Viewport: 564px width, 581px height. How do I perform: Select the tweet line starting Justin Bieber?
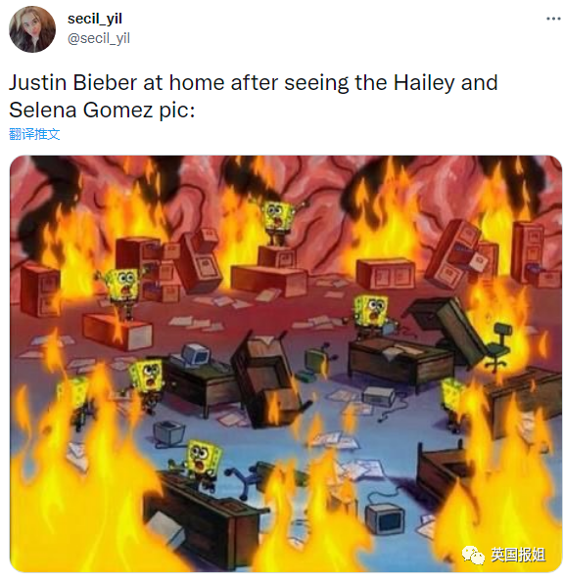tap(253, 82)
